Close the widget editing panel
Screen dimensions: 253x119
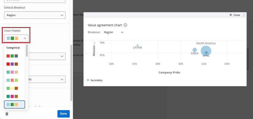point(235,15)
